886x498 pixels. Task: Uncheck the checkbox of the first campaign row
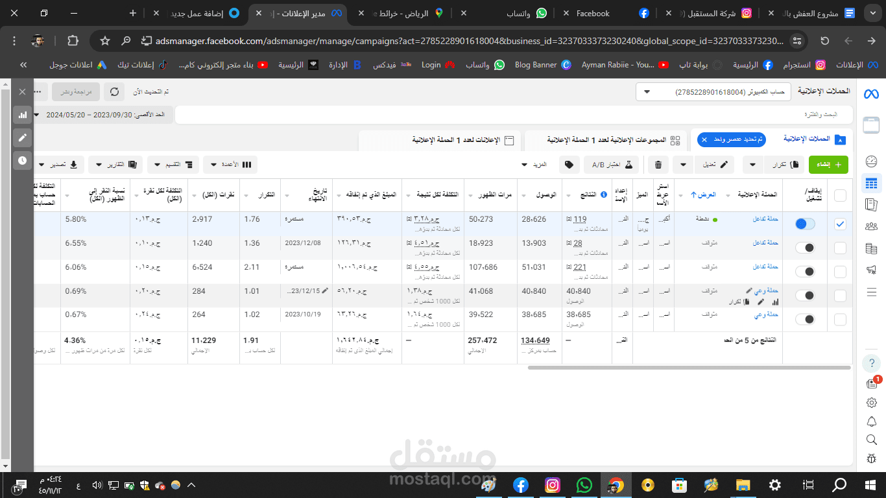click(x=840, y=224)
